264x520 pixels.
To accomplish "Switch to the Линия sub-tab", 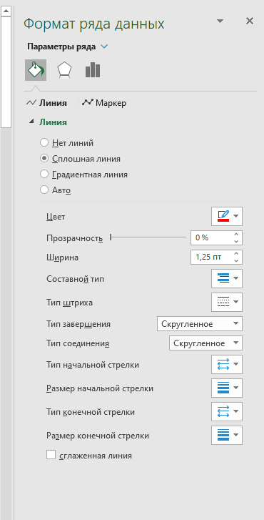I will coord(46,103).
